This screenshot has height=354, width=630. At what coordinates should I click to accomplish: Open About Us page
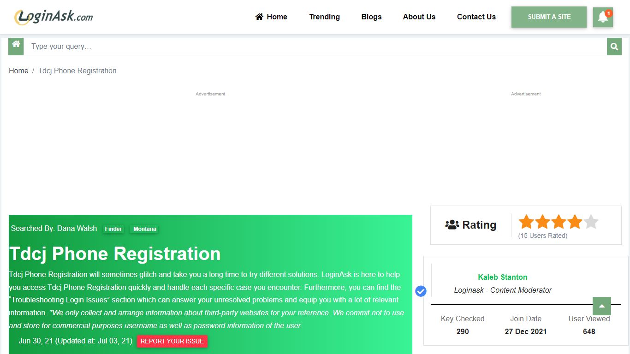click(419, 17)
